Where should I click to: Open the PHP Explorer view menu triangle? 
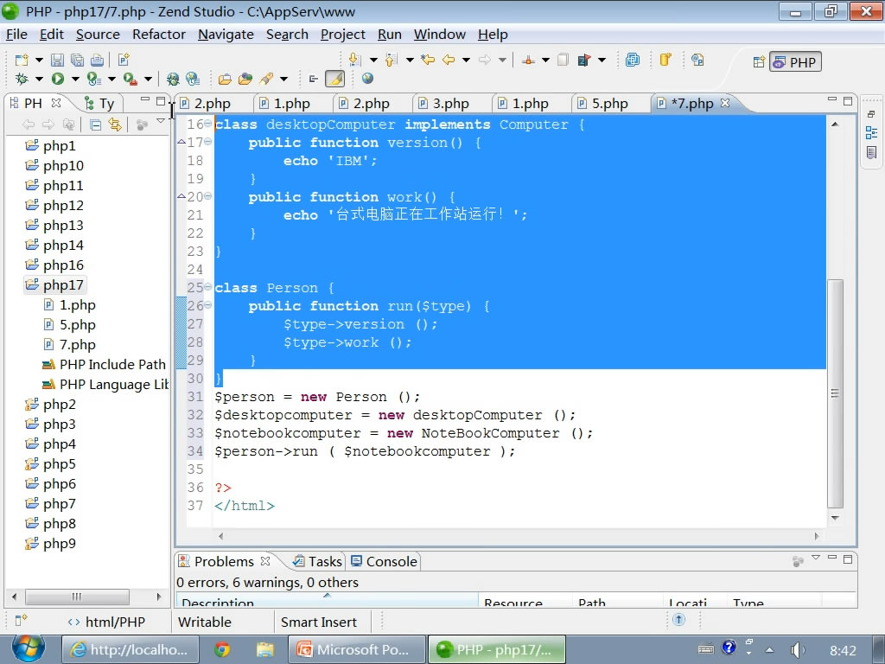pyautogui.click(x=161, y=120)
